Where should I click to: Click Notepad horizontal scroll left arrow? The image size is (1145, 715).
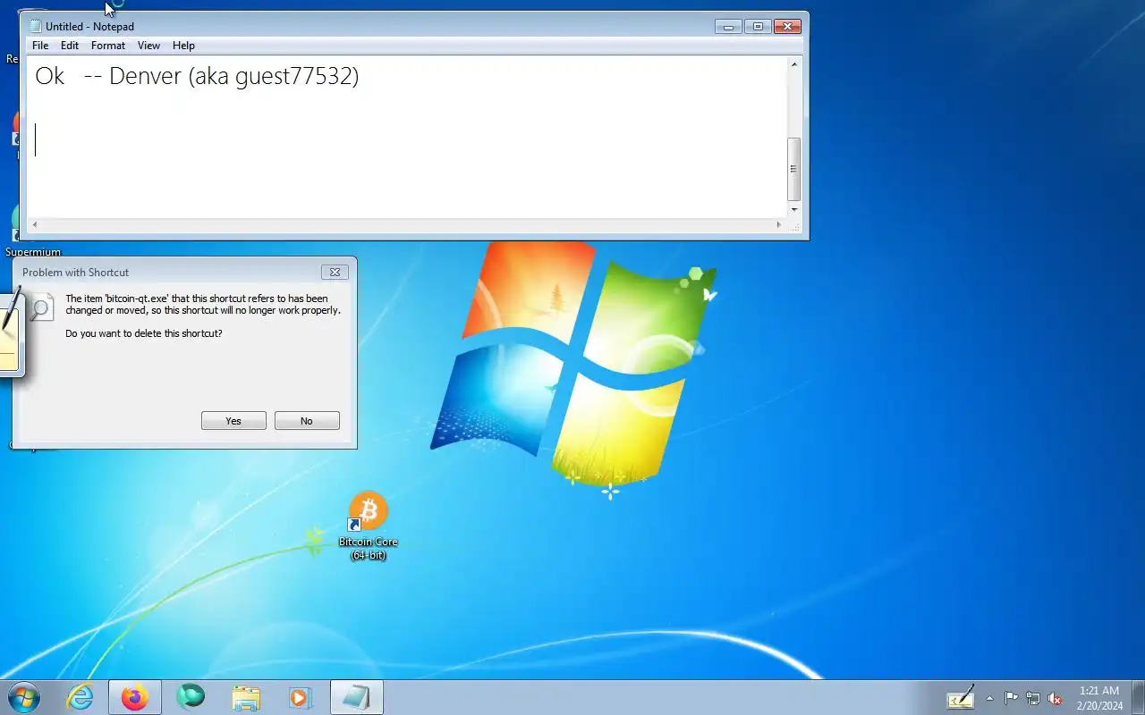(x=34, y=224)
